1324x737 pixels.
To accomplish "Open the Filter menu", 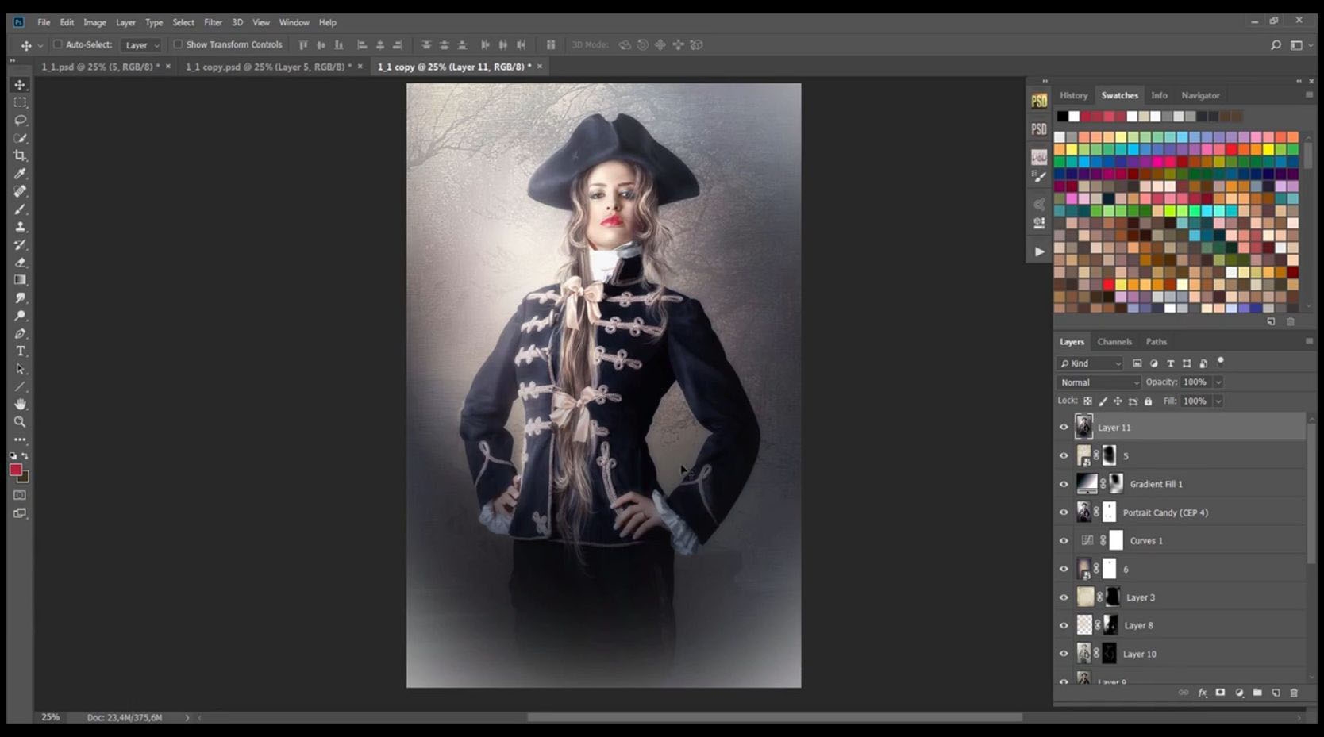I will 213,22.
